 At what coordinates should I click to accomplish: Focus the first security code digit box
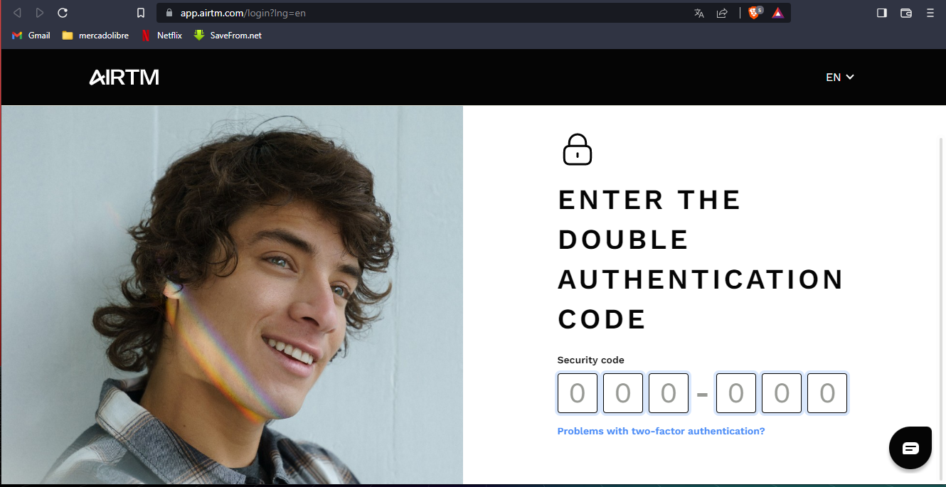click(578, 393)
